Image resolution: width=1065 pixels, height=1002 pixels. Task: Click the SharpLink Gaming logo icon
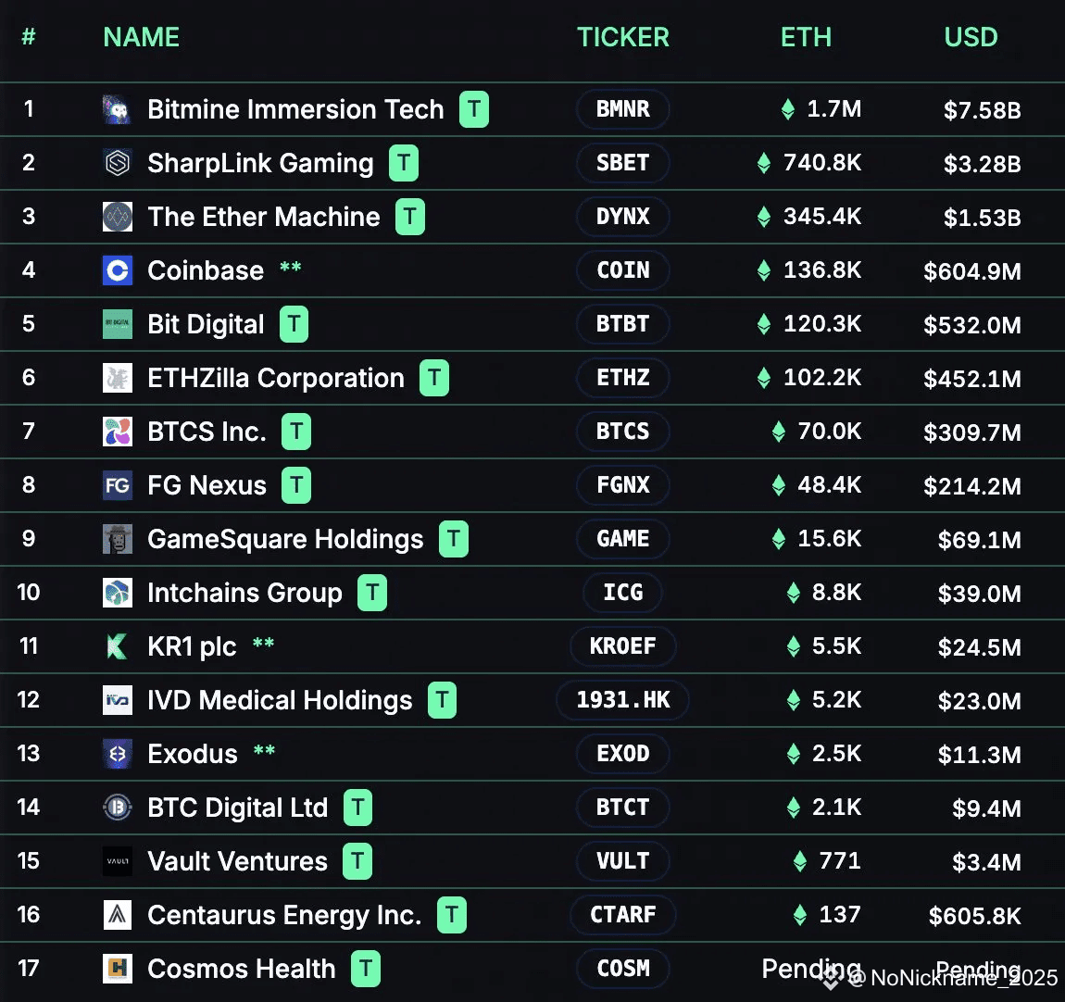(117, 163)
